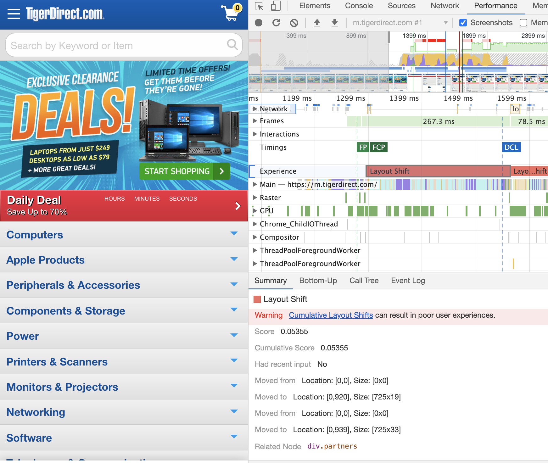This screenshot has width=548, height=463.
Task: Click the Daily Deal arrow icon
Action: coord(238,206)
